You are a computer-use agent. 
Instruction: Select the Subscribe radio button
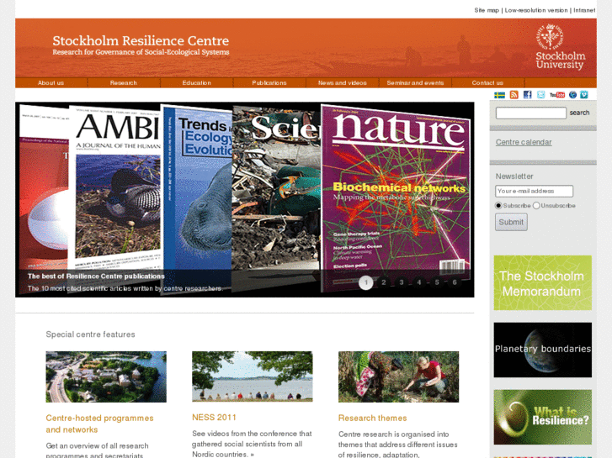coord(498,205)
